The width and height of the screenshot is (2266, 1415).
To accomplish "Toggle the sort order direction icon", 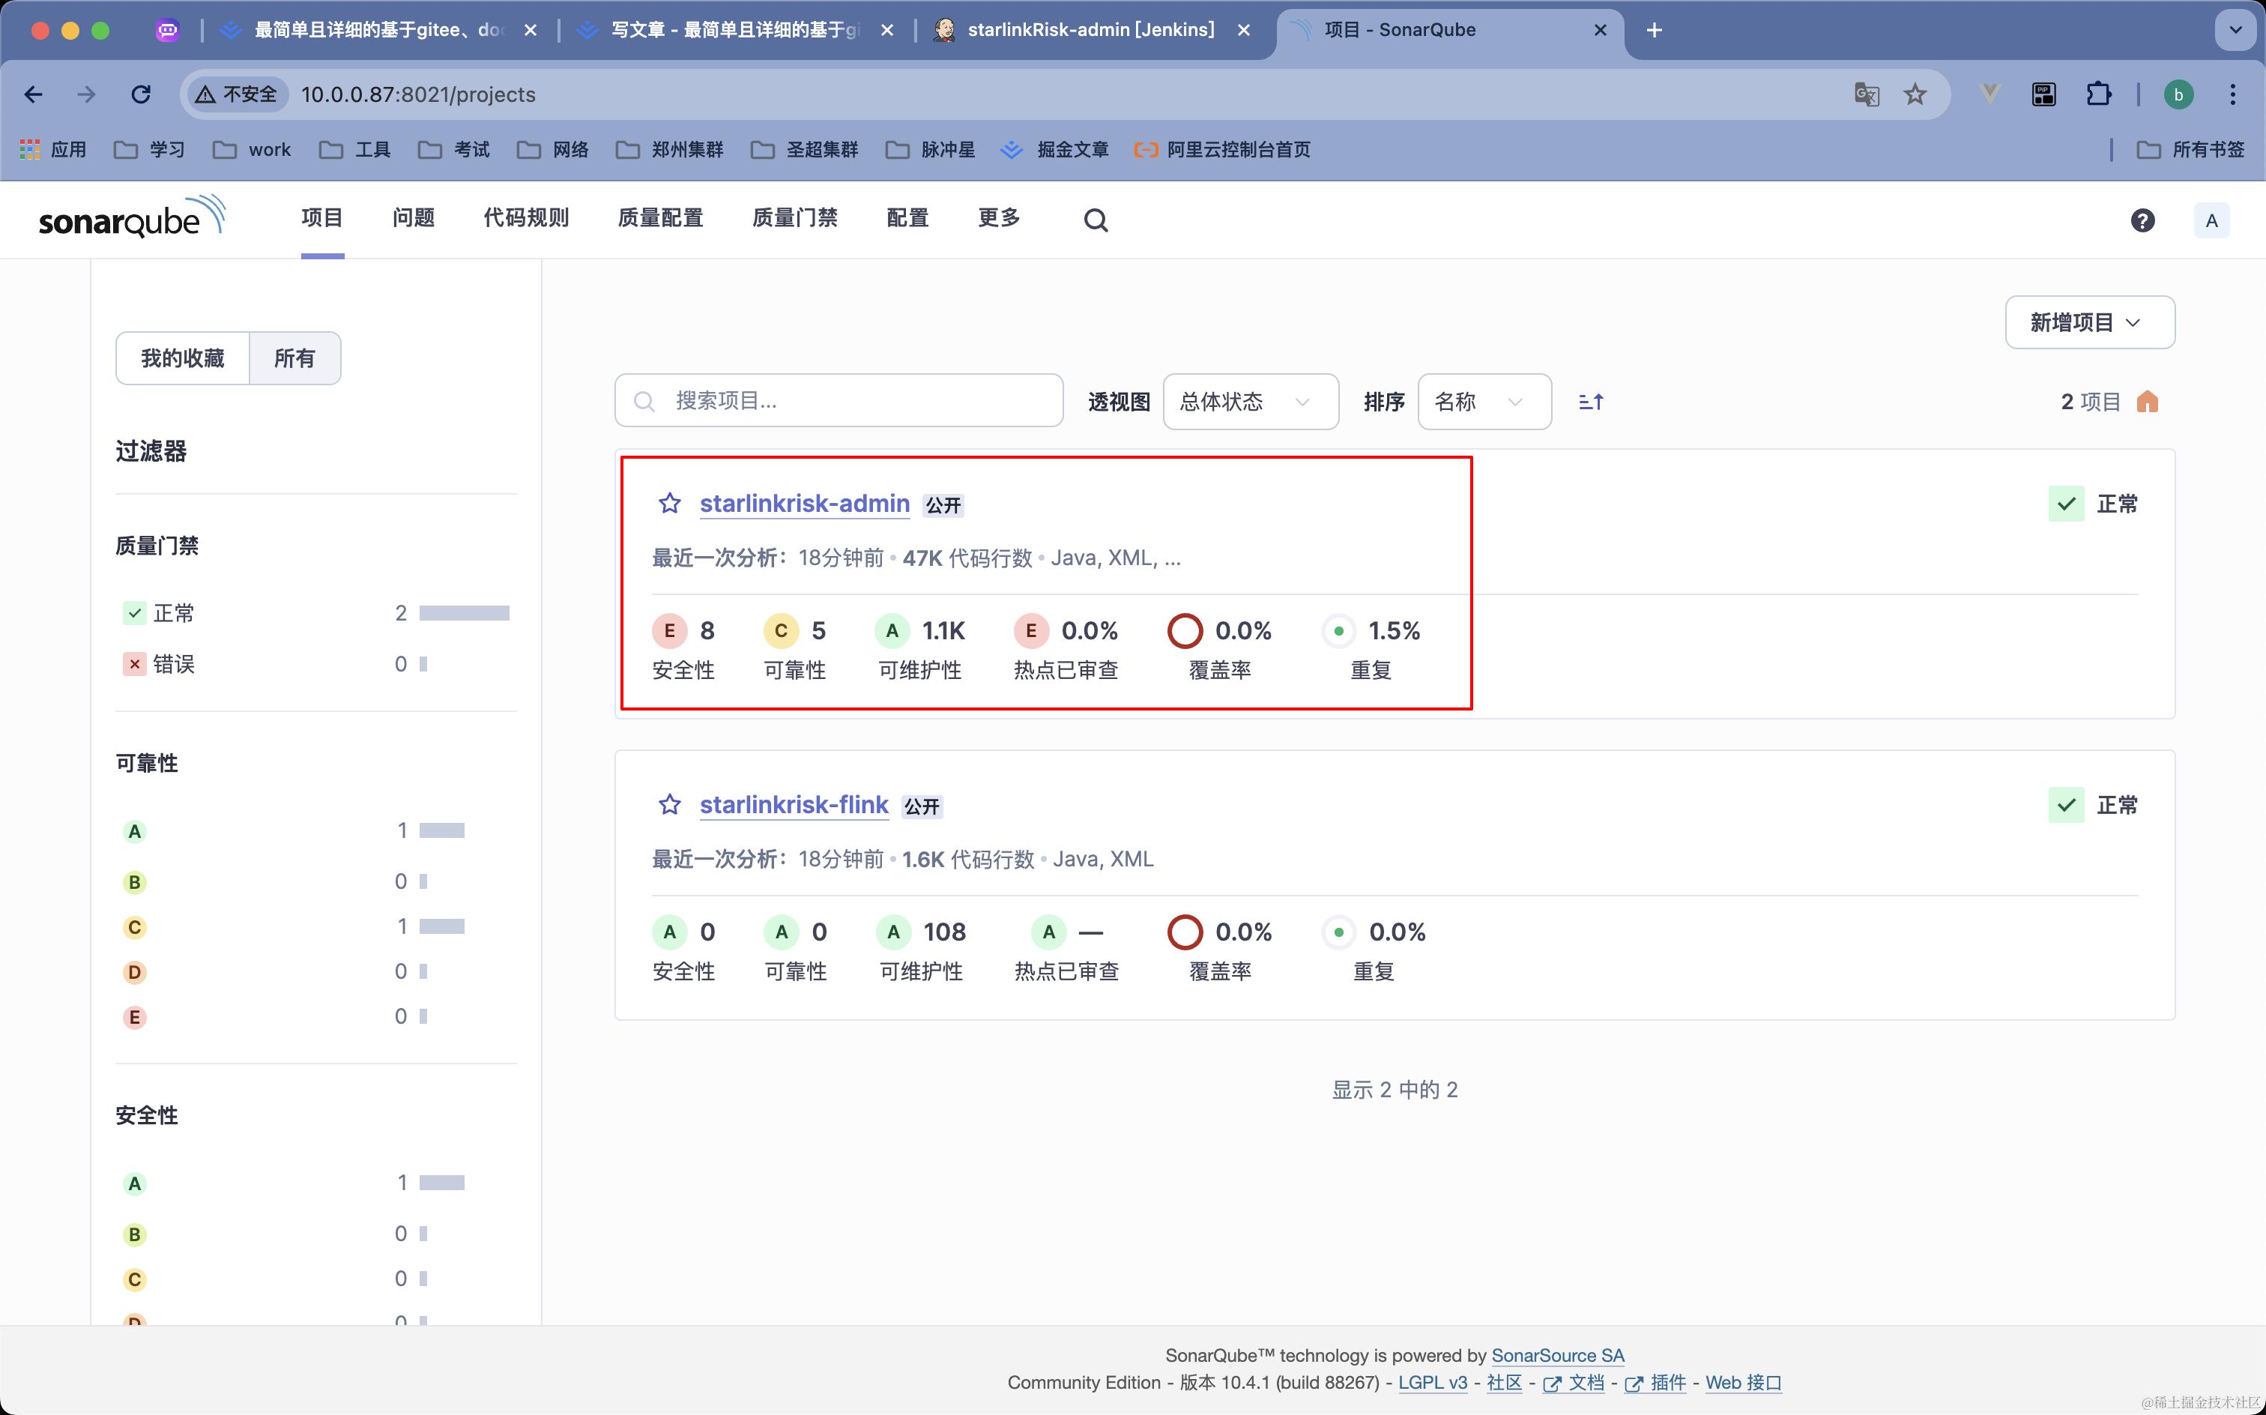I will (1591, 402).
